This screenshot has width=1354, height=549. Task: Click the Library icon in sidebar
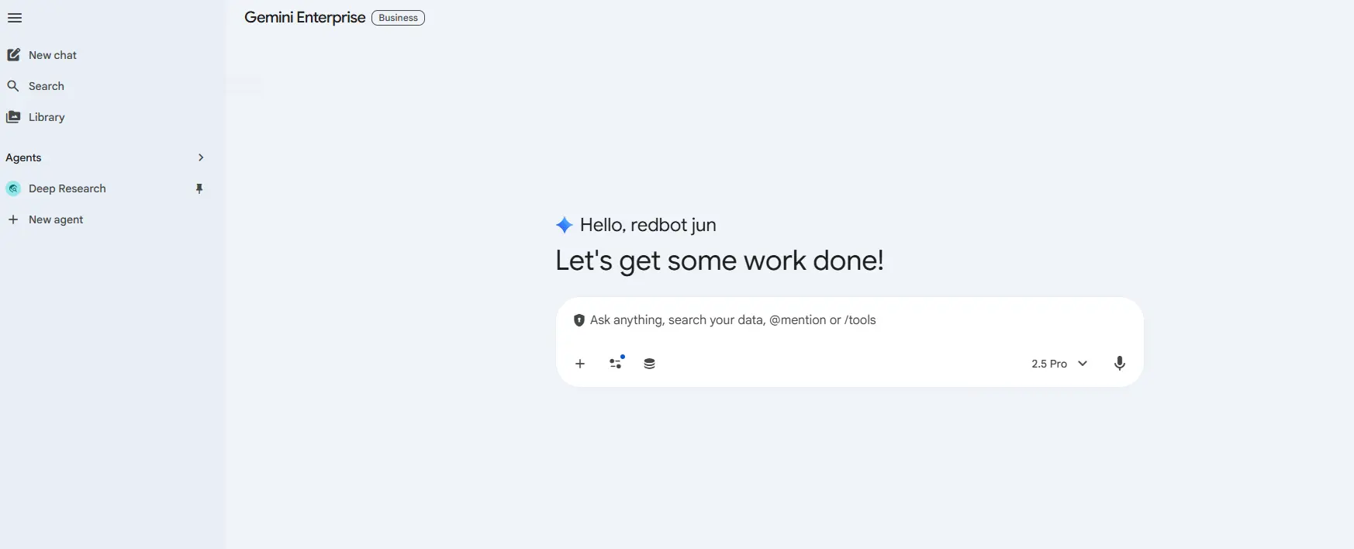point(13,116)
